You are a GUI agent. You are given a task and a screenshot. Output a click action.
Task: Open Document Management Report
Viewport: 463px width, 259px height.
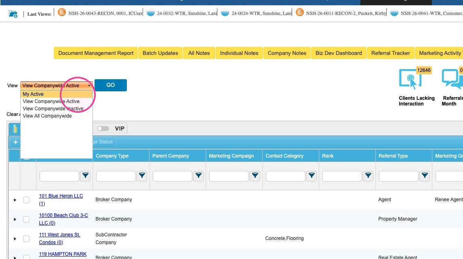(x=96, y=53)
